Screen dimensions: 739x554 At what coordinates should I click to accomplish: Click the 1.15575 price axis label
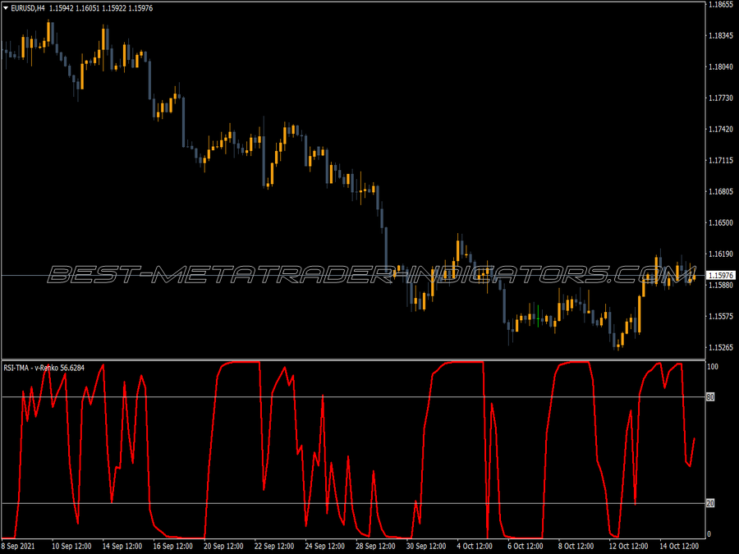[721, 316]
